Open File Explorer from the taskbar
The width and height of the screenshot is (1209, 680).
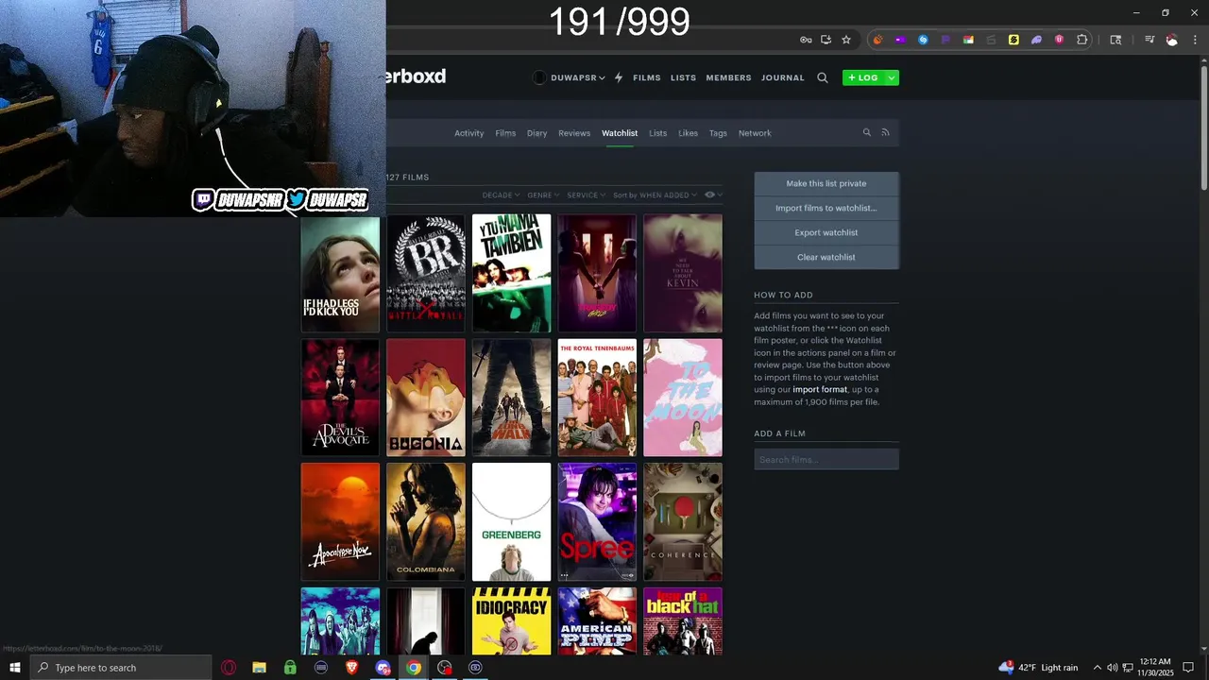(259, 668)
